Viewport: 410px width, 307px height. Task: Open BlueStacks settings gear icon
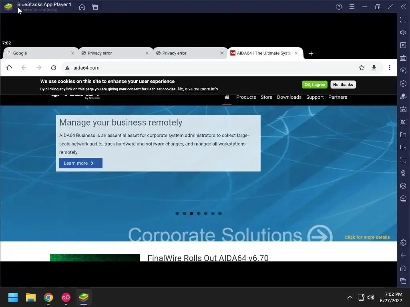(x=403, y=243)
